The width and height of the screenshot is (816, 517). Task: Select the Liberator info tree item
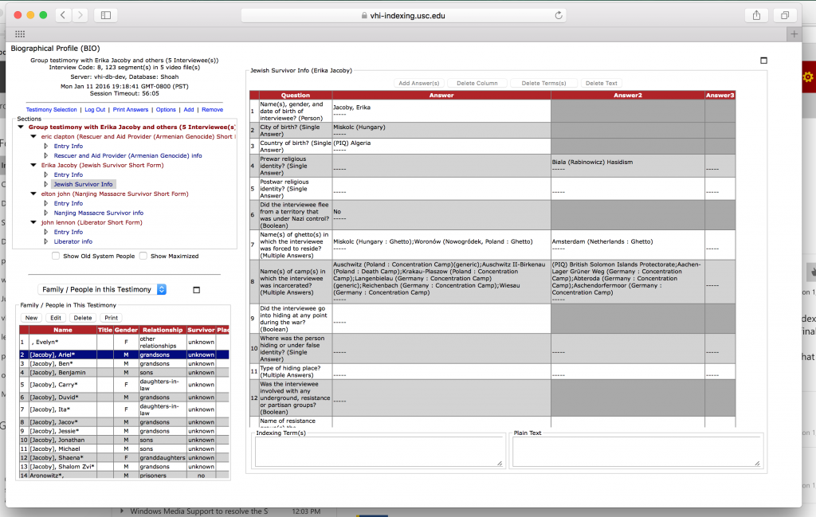click(x=73, y=241)
